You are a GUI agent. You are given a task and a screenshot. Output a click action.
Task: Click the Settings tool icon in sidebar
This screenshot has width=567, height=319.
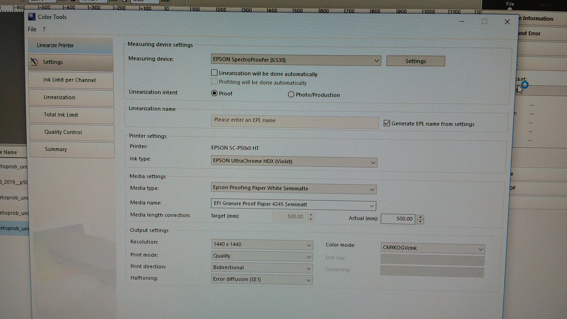point(34,62)
